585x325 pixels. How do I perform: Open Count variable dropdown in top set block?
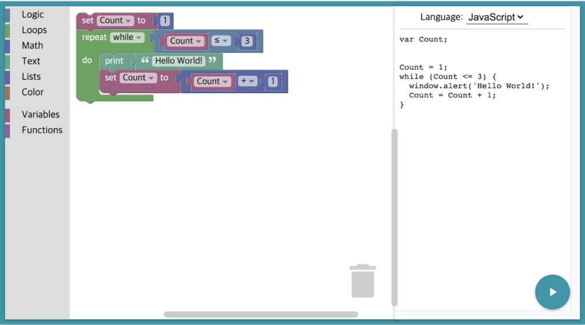point(115,21)
